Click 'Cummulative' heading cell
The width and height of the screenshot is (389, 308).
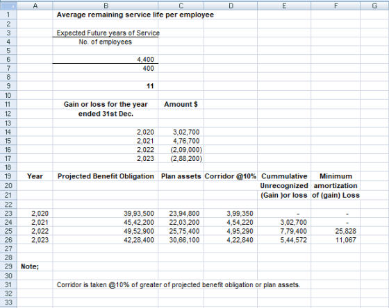pyautogui.click(x=284, y=176)
